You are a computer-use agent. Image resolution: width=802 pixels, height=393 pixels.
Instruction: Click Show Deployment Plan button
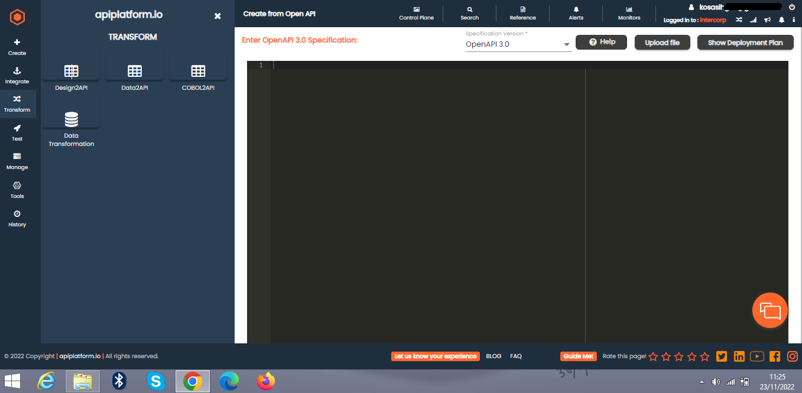pyautogui.click(x=745, y=43)
